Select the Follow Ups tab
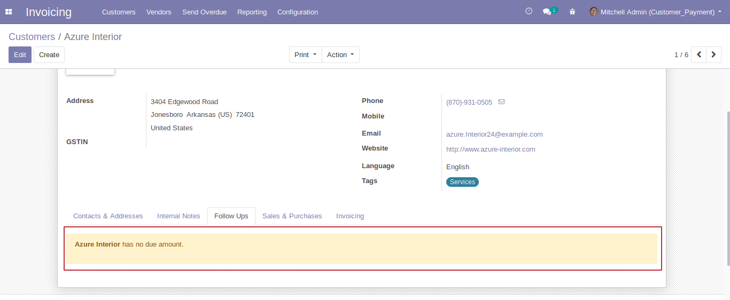The image size is (730, 300). pos(231,216)
